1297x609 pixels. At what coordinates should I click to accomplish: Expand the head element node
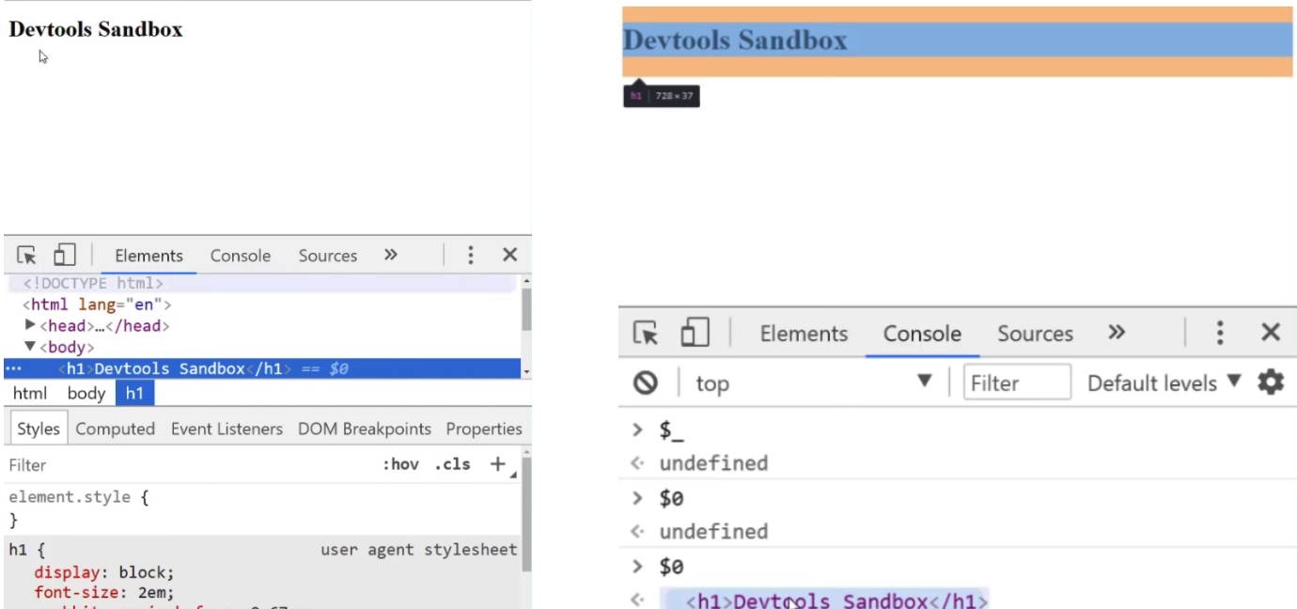31,325
